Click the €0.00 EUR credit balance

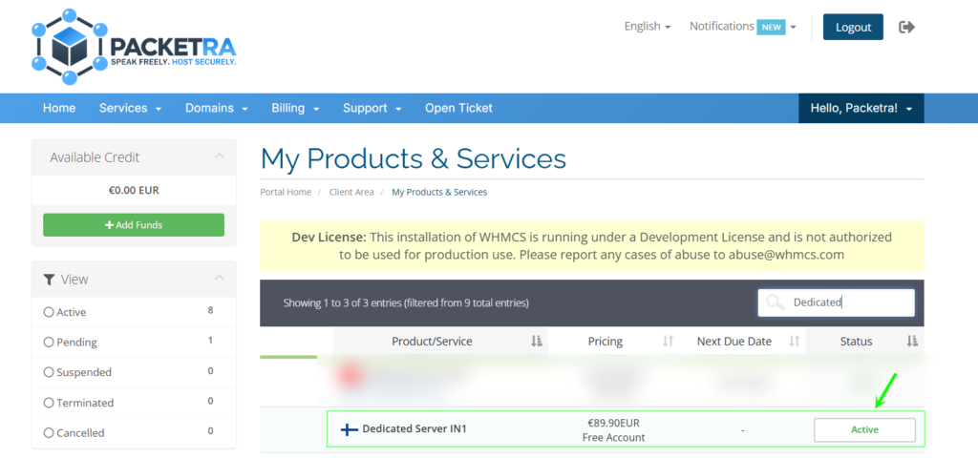(x=134, y=191)
